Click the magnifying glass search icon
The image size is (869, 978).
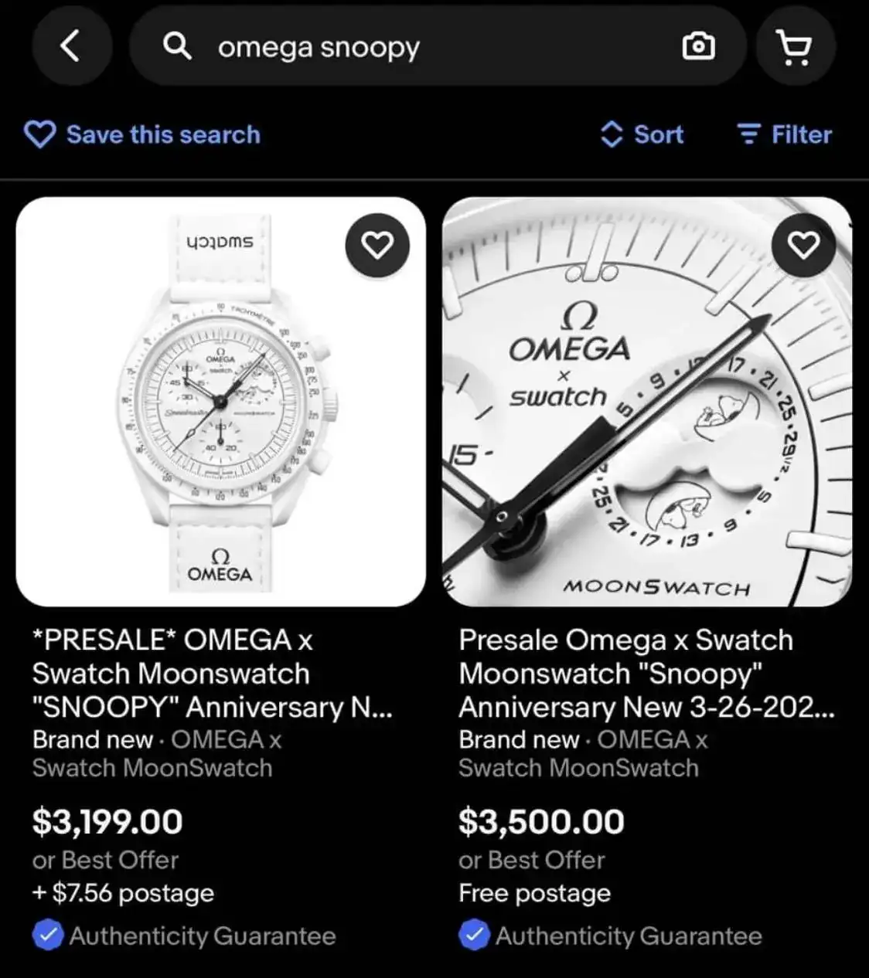pyautogui.click(x=177, y=46)
